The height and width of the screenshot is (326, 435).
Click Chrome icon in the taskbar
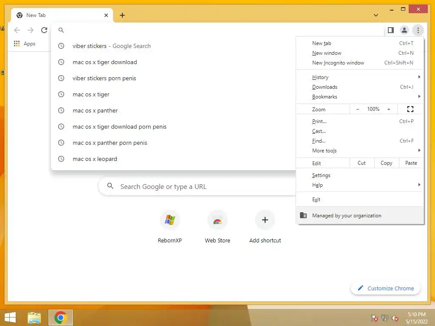pos(61,318)
